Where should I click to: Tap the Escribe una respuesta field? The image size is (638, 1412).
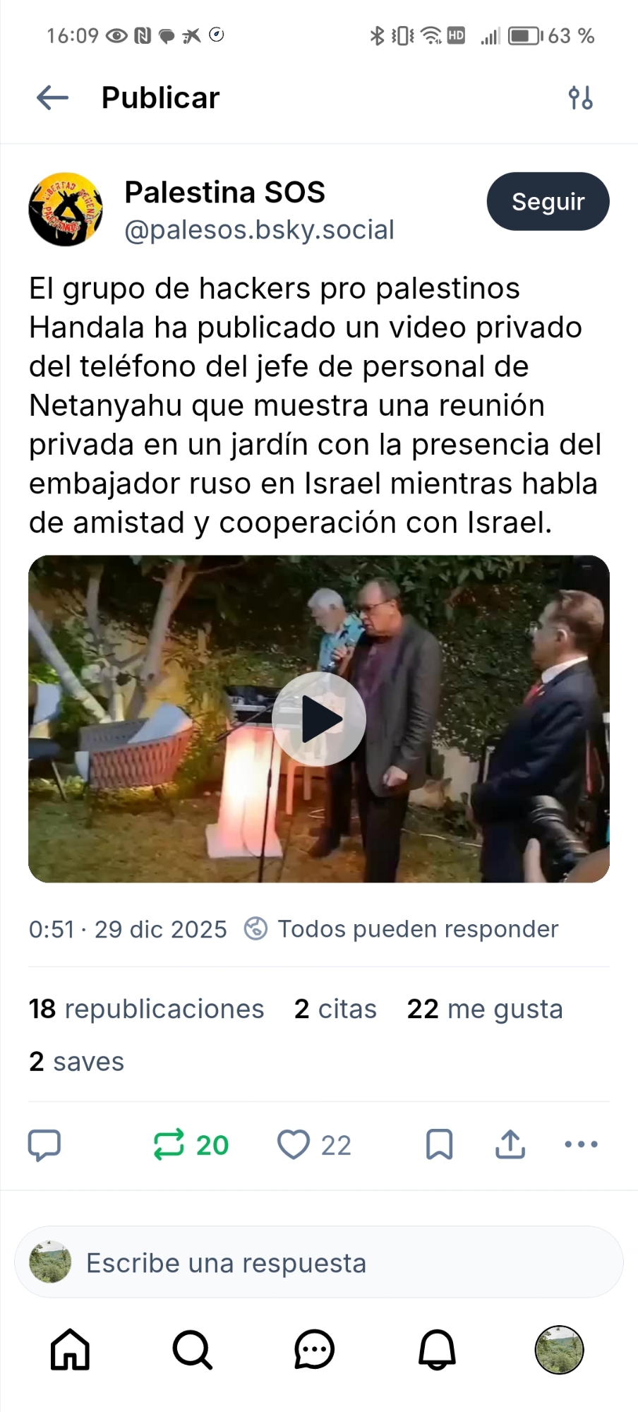[x=319, y=1262]
